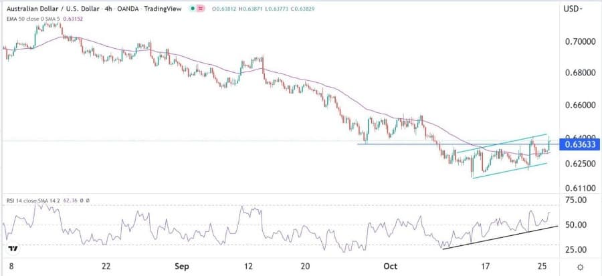The height and width of the screenshot is (276, 602).
Task: Click the Sep date on time axis
Action: pyautogui.click(x=181, y=267)
